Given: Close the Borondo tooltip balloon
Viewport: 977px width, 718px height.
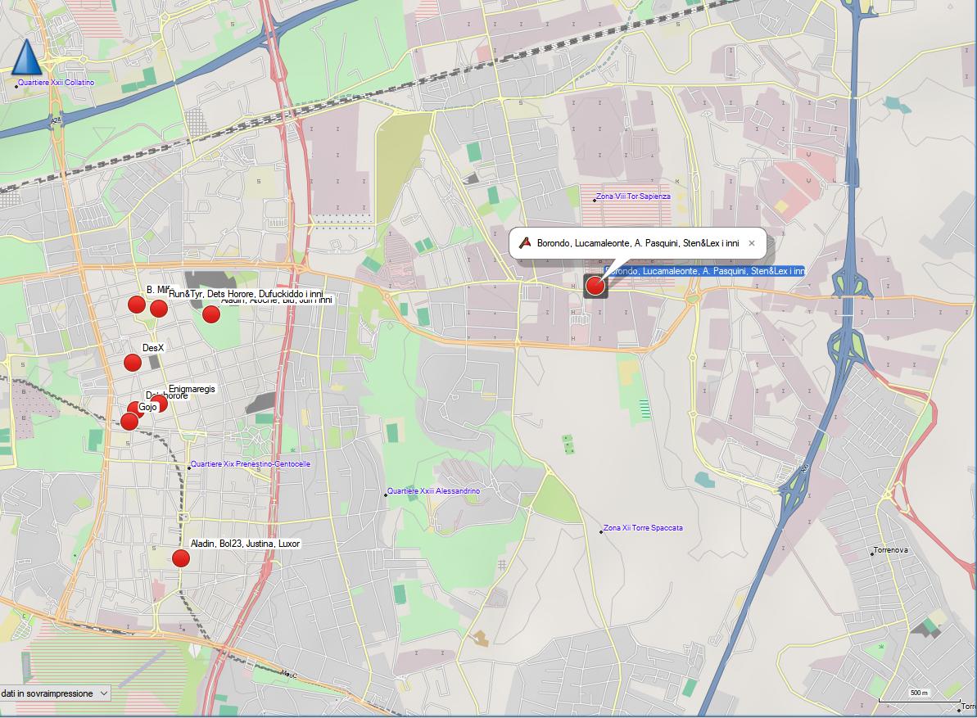Looking at the screenshot, I should [x=752, y=243].
